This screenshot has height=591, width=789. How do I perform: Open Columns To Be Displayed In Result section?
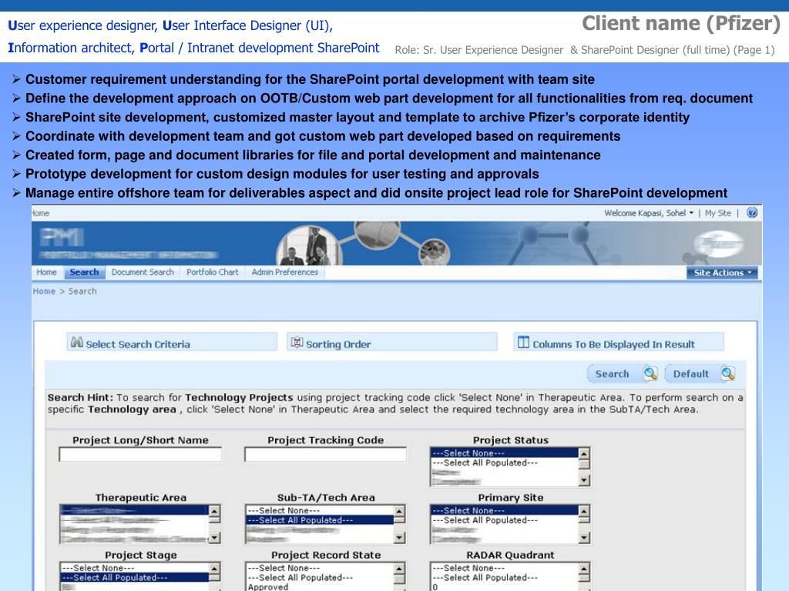[619, 342]
